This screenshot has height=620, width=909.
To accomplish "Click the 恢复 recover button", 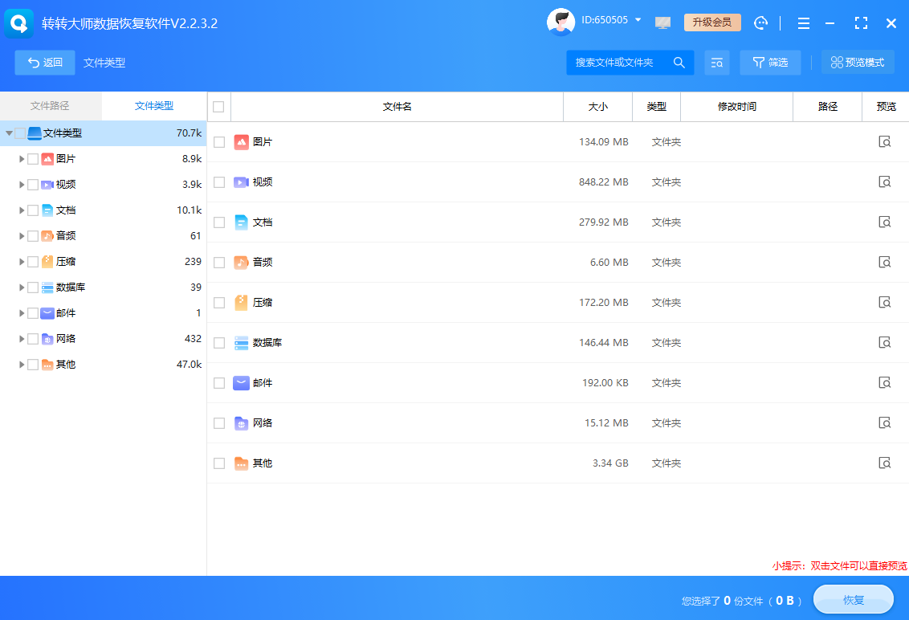I will [x=854, y=600].
